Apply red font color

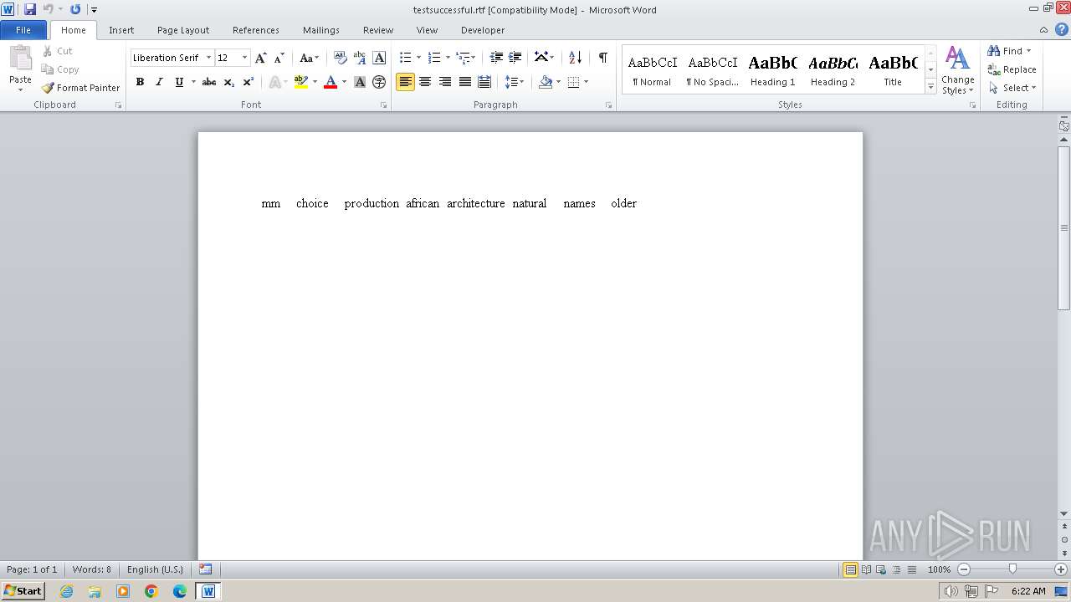pyautogui.click(x=331, y=82)
